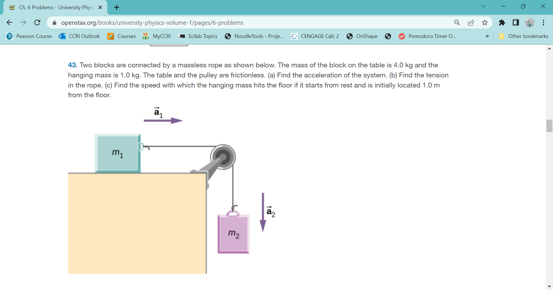Open the NoodleTools Projects bookmark
This screenshot has height=290, width=553.
(x=254, y=36)
